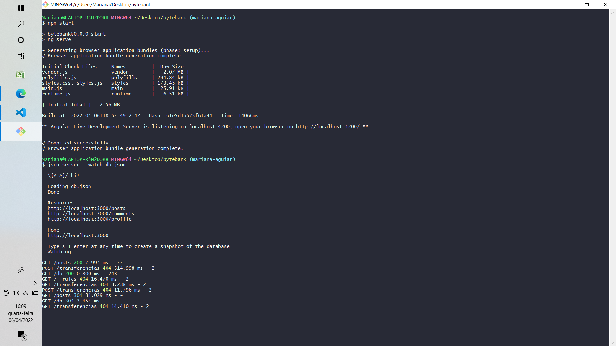Close the MINGW64 terminal window
Viewport: 616px width, 346px height.
(606, 4)
